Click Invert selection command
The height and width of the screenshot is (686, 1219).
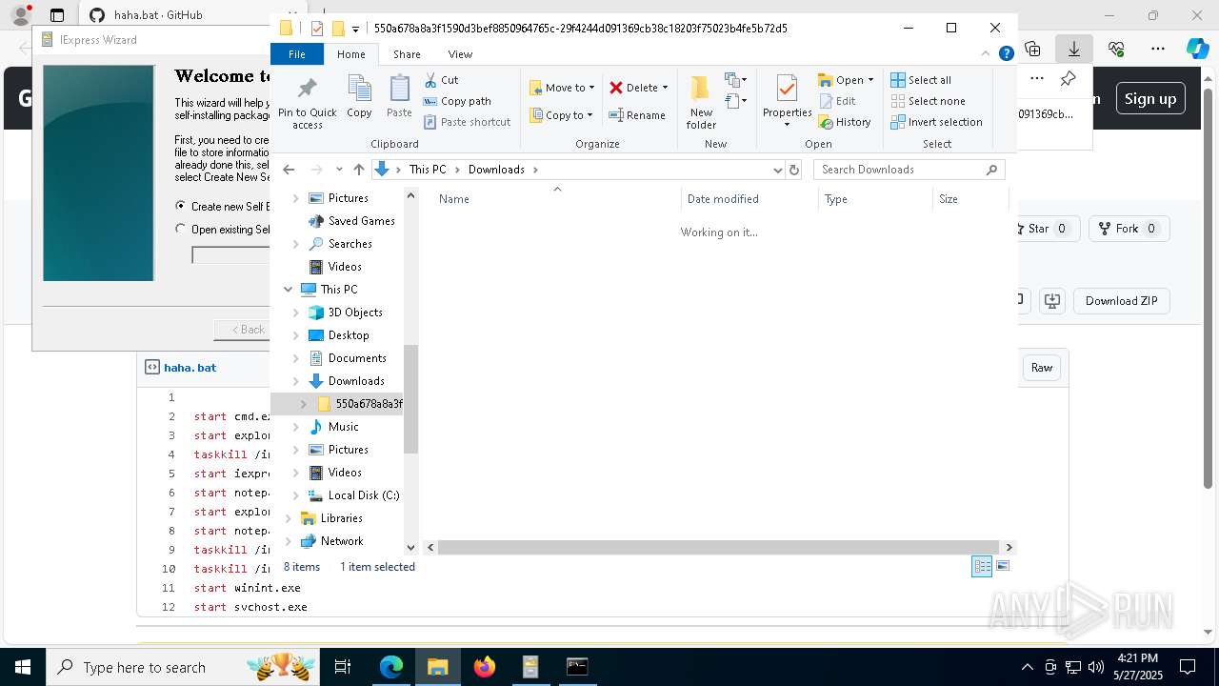pyautogui.click(x=936, y=122)
